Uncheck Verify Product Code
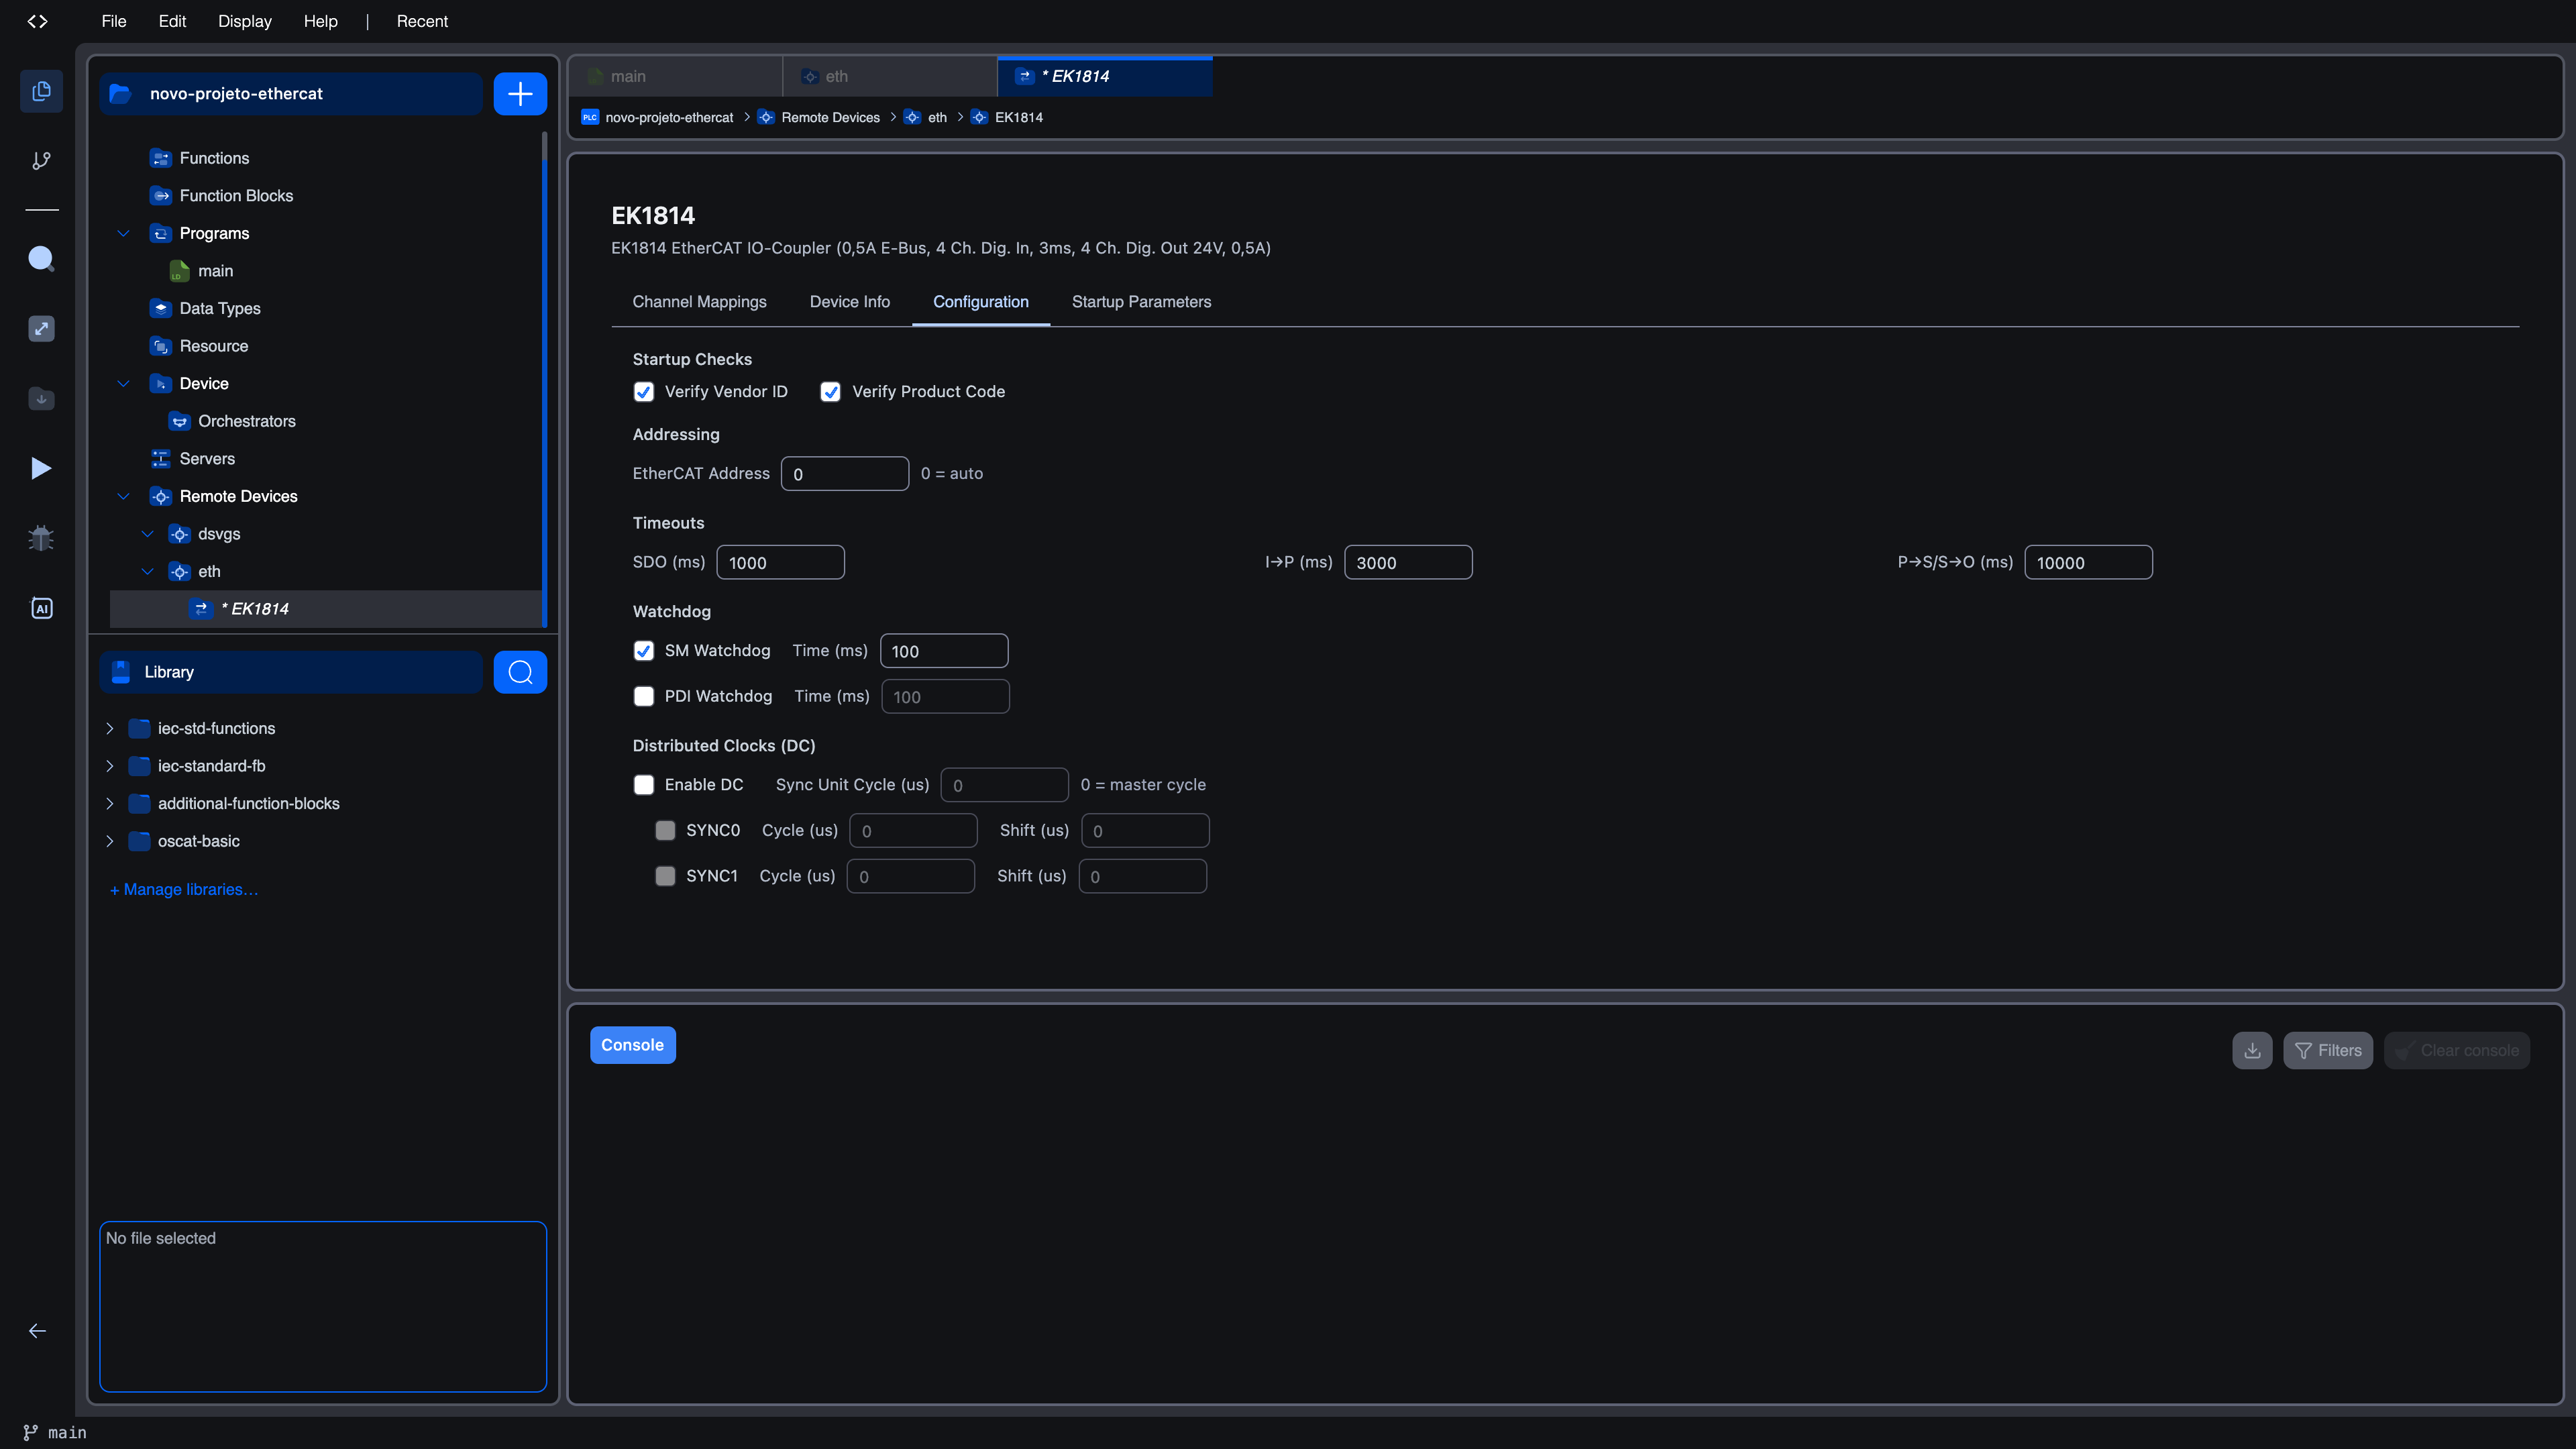 point(830,392)
